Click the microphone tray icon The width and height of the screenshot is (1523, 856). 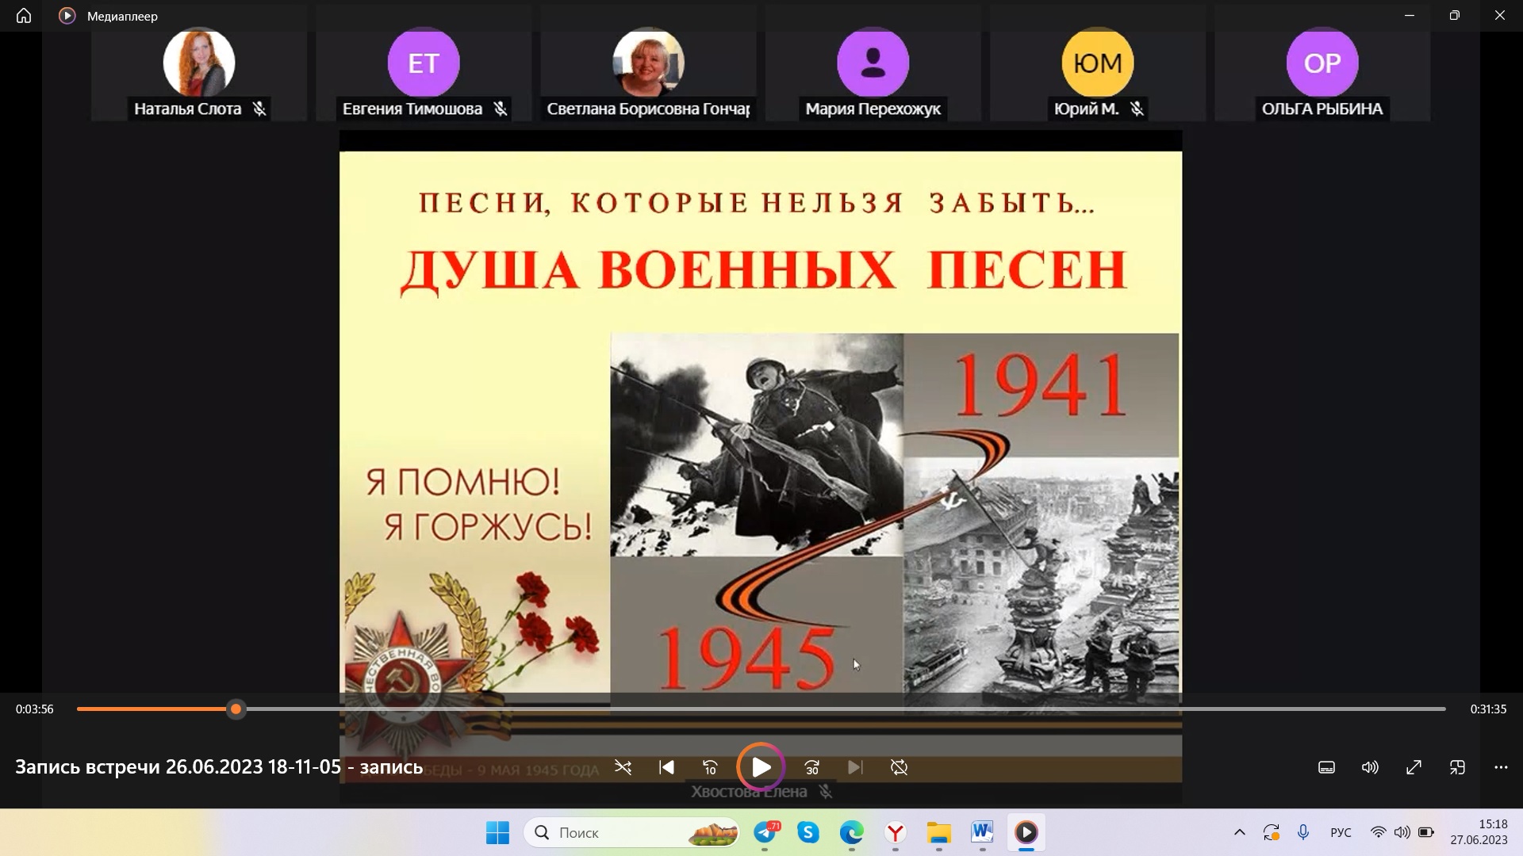coord(1303,833)
